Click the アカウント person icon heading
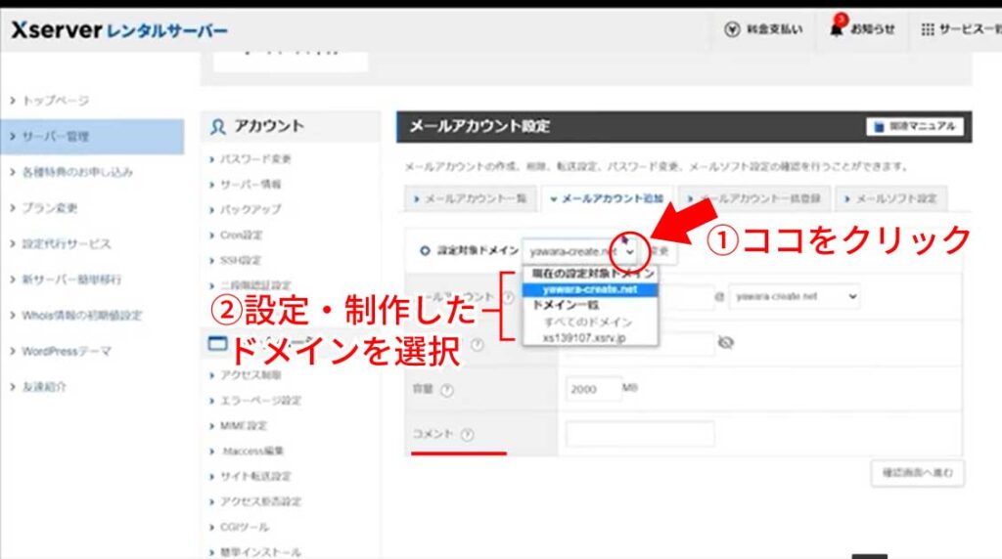This screenshot has height=559, width=1002. point(218,126)
